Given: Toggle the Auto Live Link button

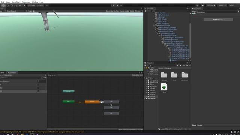Looking at the screenshot, I should (137, 75).
